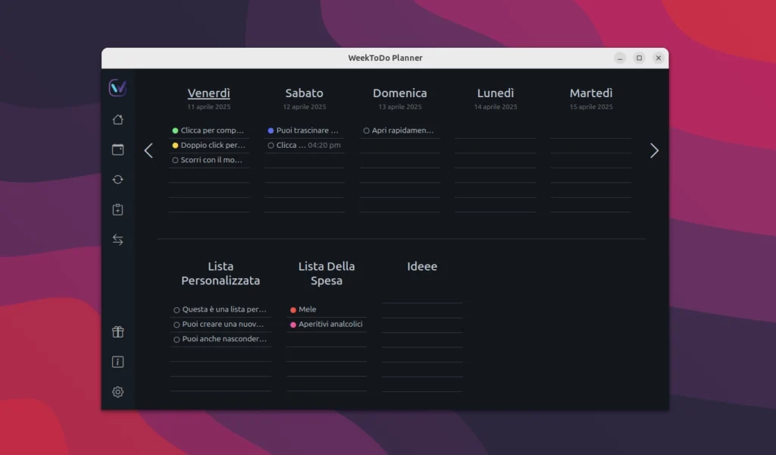Viewport: 776px width, 455px height.
Task: Toggle the 'Questa è una lista per…' checkbox
Action: (x=177, y=309)
